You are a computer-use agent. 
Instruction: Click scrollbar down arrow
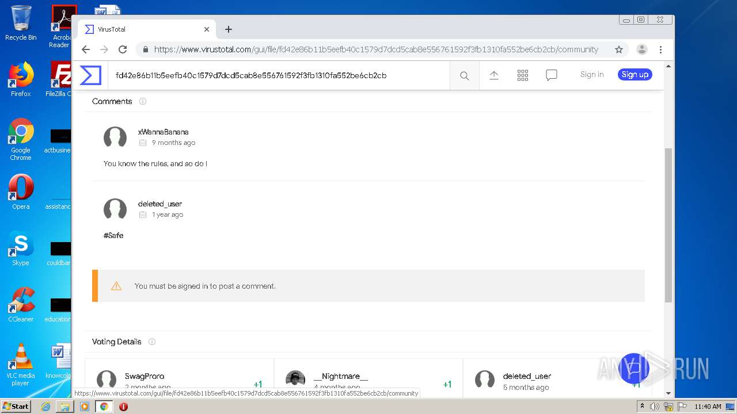click(668, 393)
